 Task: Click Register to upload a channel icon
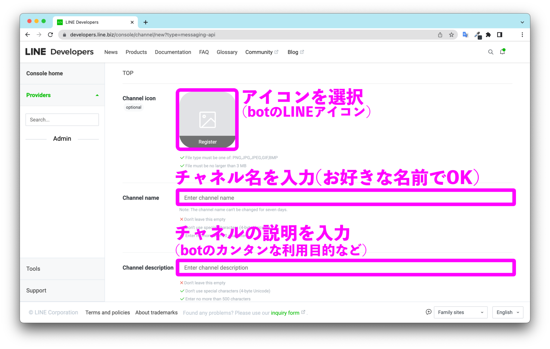click(207, 141)
